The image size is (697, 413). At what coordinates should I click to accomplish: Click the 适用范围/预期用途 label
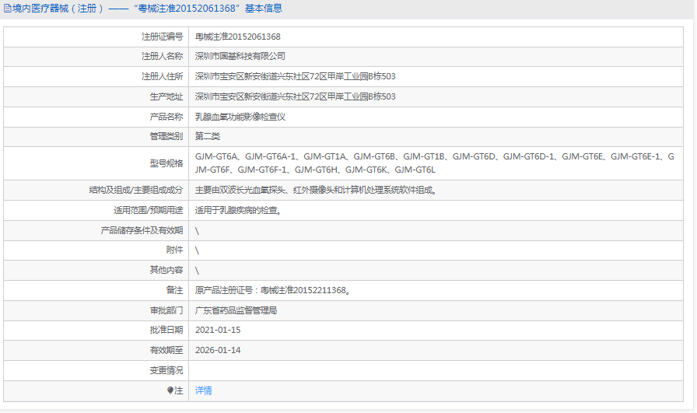[x=149, y=210]
